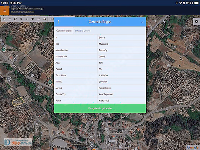Click the Zemin Tip label
200x150 pixels.
[x=60, y=94]
